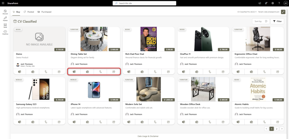Open the Data Usage & Disclaimer link
This screenshot has width=289, height=139.
tap(148, 136)
